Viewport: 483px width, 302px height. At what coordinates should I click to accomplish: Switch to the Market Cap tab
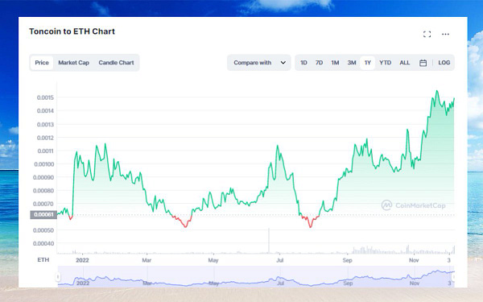[x=73, y=63]
